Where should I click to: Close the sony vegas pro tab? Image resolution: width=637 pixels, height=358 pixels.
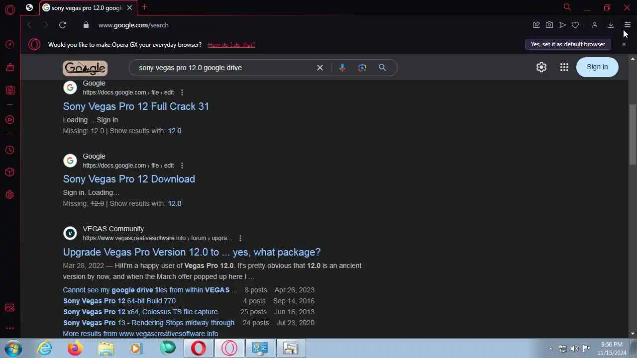pos(129,8)
